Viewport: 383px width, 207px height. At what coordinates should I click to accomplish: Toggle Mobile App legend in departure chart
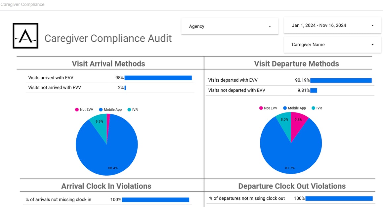tap(294, 108)
